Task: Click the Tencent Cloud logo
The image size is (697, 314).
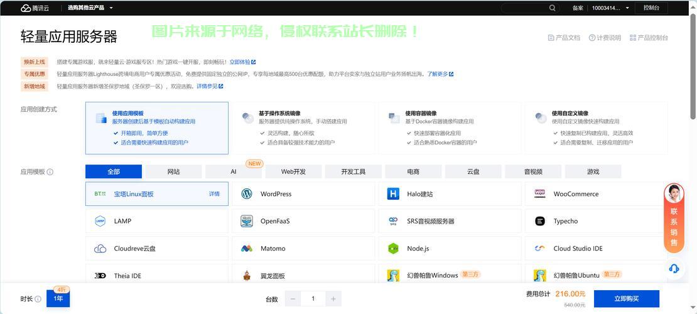Action: click(x=35, y=8)
